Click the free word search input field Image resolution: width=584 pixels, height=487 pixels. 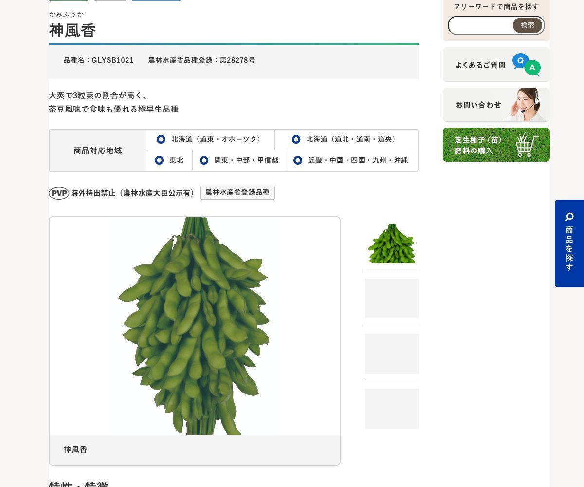pyautogui.click(x=481, y=25)
